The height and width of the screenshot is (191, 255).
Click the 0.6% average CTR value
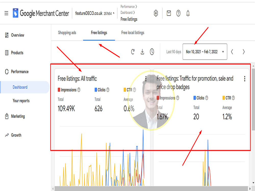point(129,109)
